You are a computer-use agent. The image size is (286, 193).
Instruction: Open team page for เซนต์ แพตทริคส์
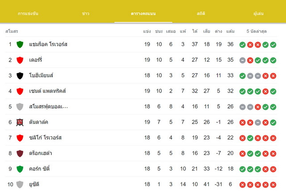pos(47,91)
